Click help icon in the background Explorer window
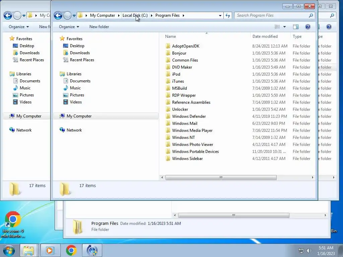 pyautogui.click(x=329, y=27)
